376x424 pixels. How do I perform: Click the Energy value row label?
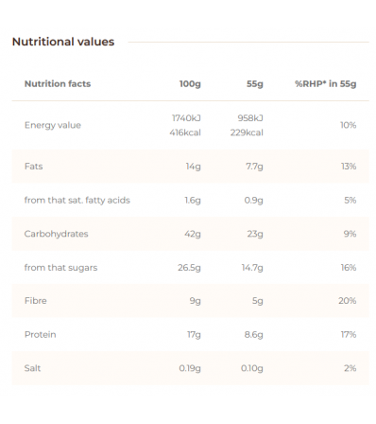pos(53,125)
